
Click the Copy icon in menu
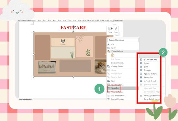[108, 48]
